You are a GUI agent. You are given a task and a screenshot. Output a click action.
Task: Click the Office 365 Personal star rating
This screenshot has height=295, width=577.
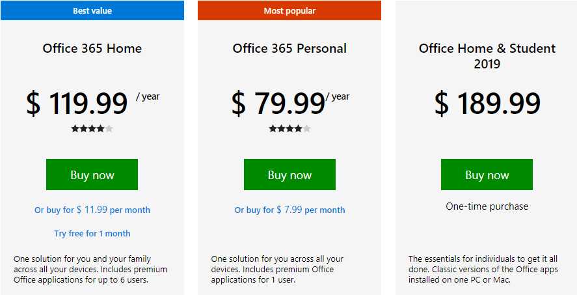[x=289, y=128]
